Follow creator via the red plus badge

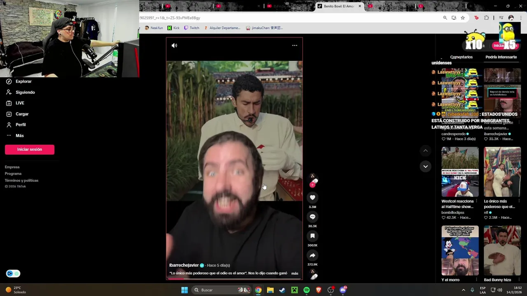[312, 185]
